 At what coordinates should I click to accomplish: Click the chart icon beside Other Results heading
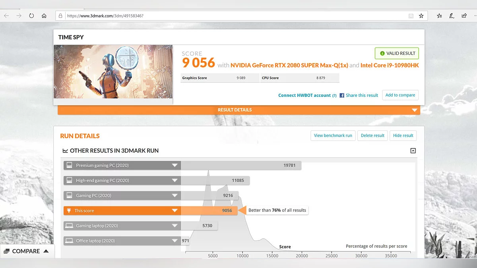(65, 151)
